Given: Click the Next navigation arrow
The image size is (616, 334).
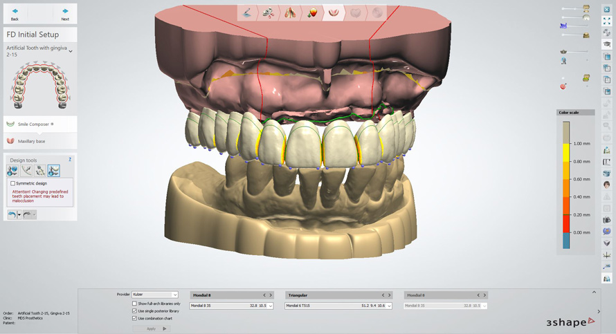Looking at the screenshot, I should (65, 12).
